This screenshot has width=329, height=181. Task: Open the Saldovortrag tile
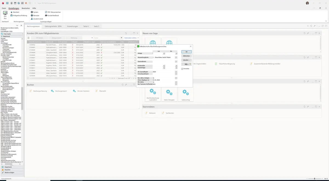coord(186,95)
